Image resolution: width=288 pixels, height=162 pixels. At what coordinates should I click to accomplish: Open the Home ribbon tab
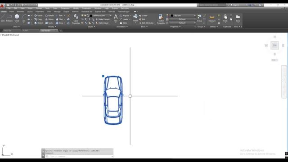click(4, 12)
